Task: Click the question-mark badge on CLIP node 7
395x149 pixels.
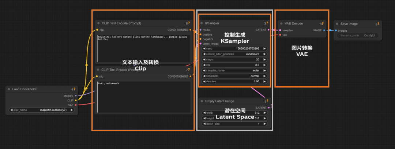Action: 189,70
